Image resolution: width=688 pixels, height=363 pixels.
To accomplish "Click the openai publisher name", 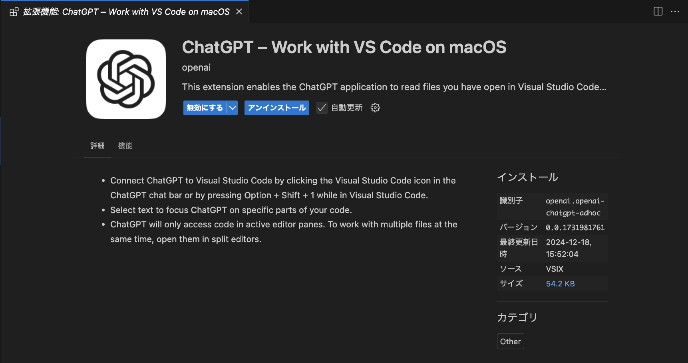I will pyautogui.click(x=196, y=67).
